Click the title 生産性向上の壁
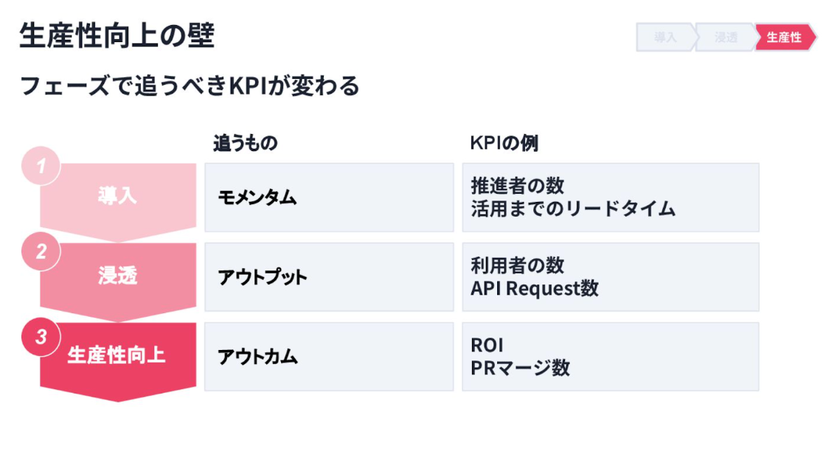Image resolution: width=826 pixels, height=462 pixels. [117, 36]
